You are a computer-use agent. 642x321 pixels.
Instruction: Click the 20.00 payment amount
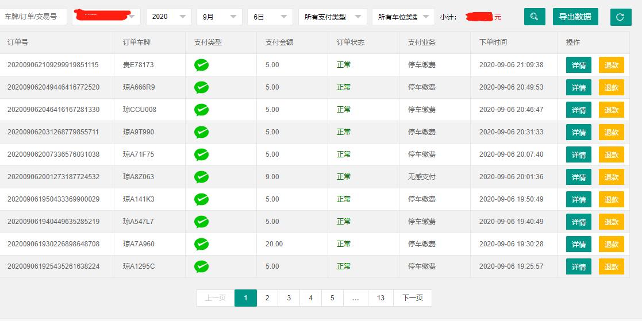[274, 244]
